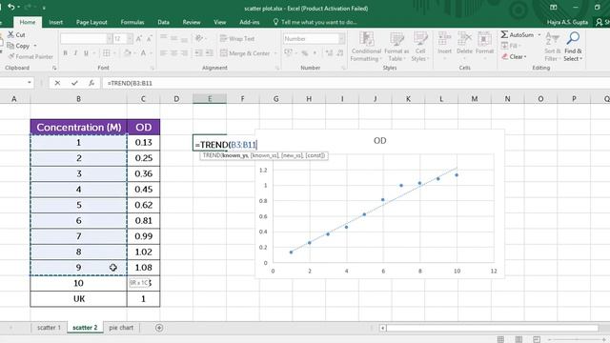Toggle Bold formatting
Viewport: 610px width, 343px height.
66,53
